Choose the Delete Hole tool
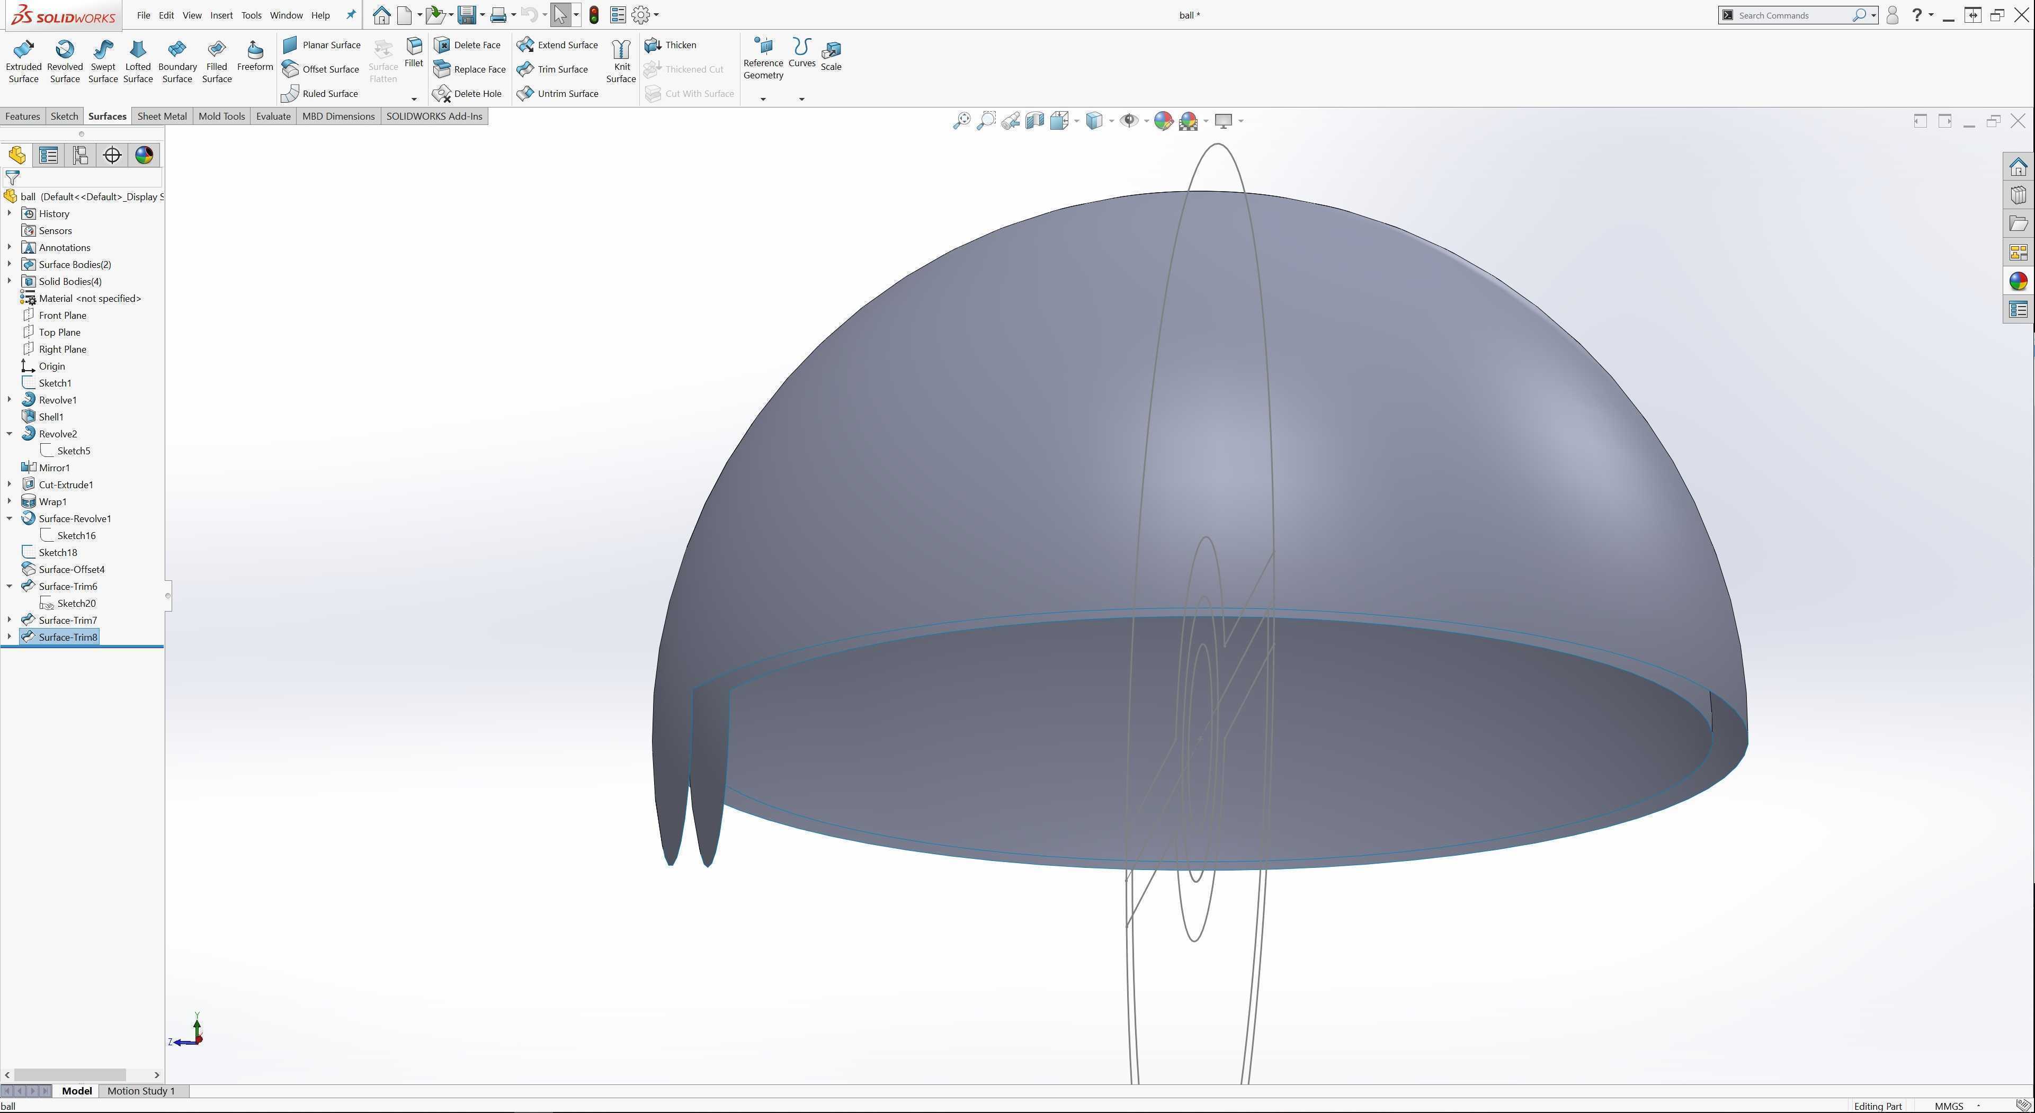This screenshot has height=1113, width=2035. click(468, 94)
